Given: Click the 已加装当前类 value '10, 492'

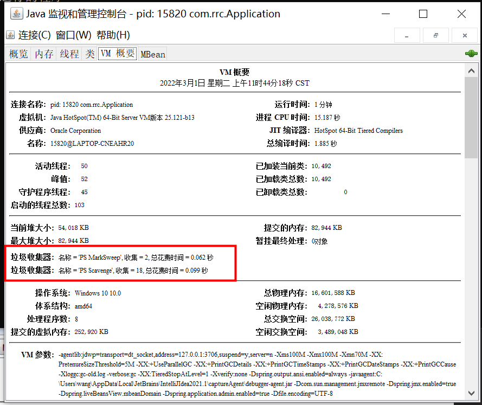Looking at the screenshot, I should (321, 166).
